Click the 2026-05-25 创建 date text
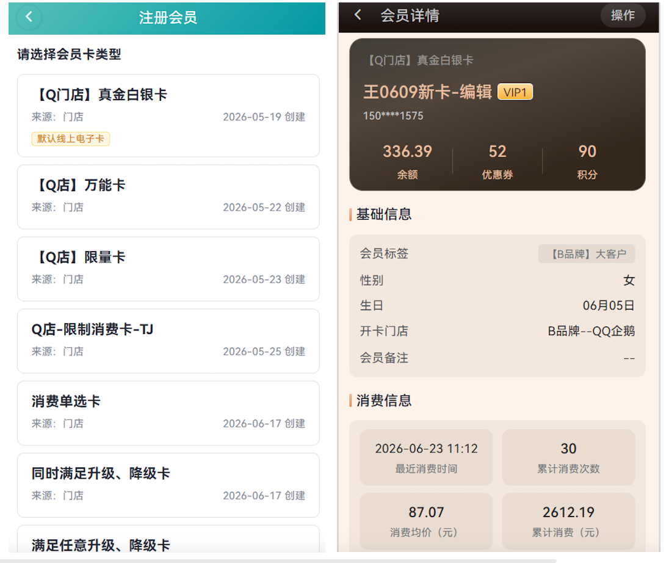The width and height of the screenshot is (669, 563). pos(264,351)
